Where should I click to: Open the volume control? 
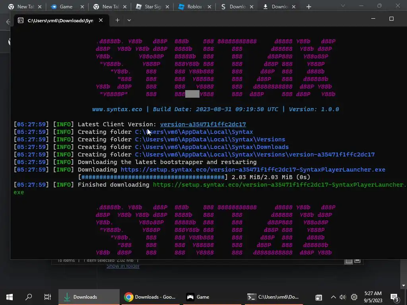343,297
